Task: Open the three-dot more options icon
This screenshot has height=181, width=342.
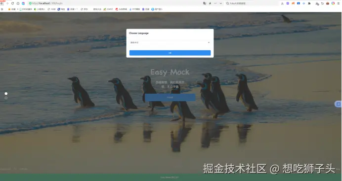Action: click(215, 3)
